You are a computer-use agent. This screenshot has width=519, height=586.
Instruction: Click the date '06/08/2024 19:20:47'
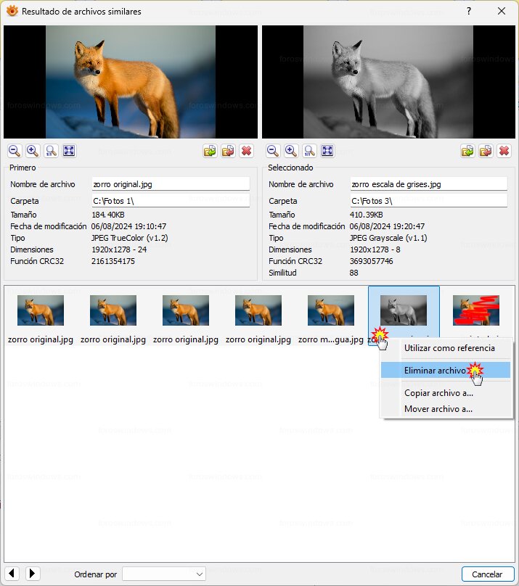pos(387,226)
